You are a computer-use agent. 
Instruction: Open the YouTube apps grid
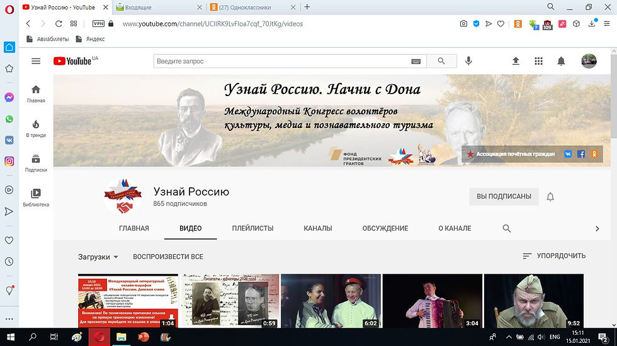(x=538, y=61)
